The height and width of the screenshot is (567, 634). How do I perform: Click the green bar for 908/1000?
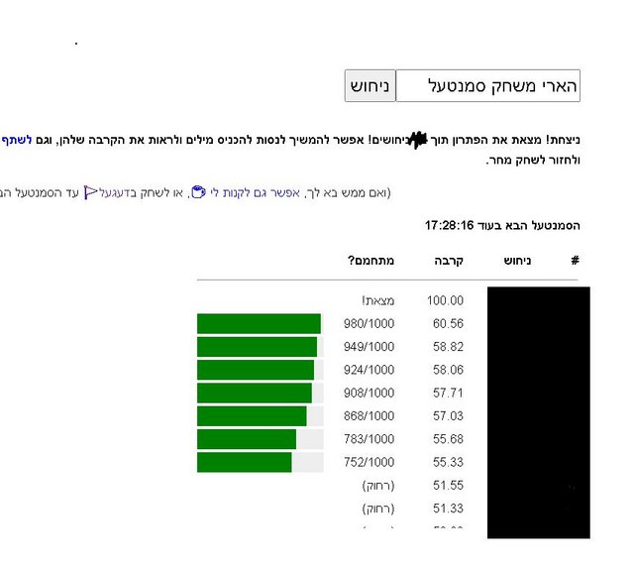click(255, 393)
